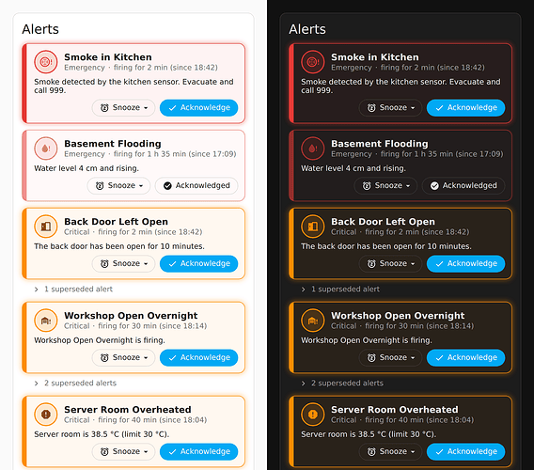The width and height of the screenshot is (534, 470).
Task: Acknowledge Back Door Left Open in dark panel
Action: coord(466,263)
